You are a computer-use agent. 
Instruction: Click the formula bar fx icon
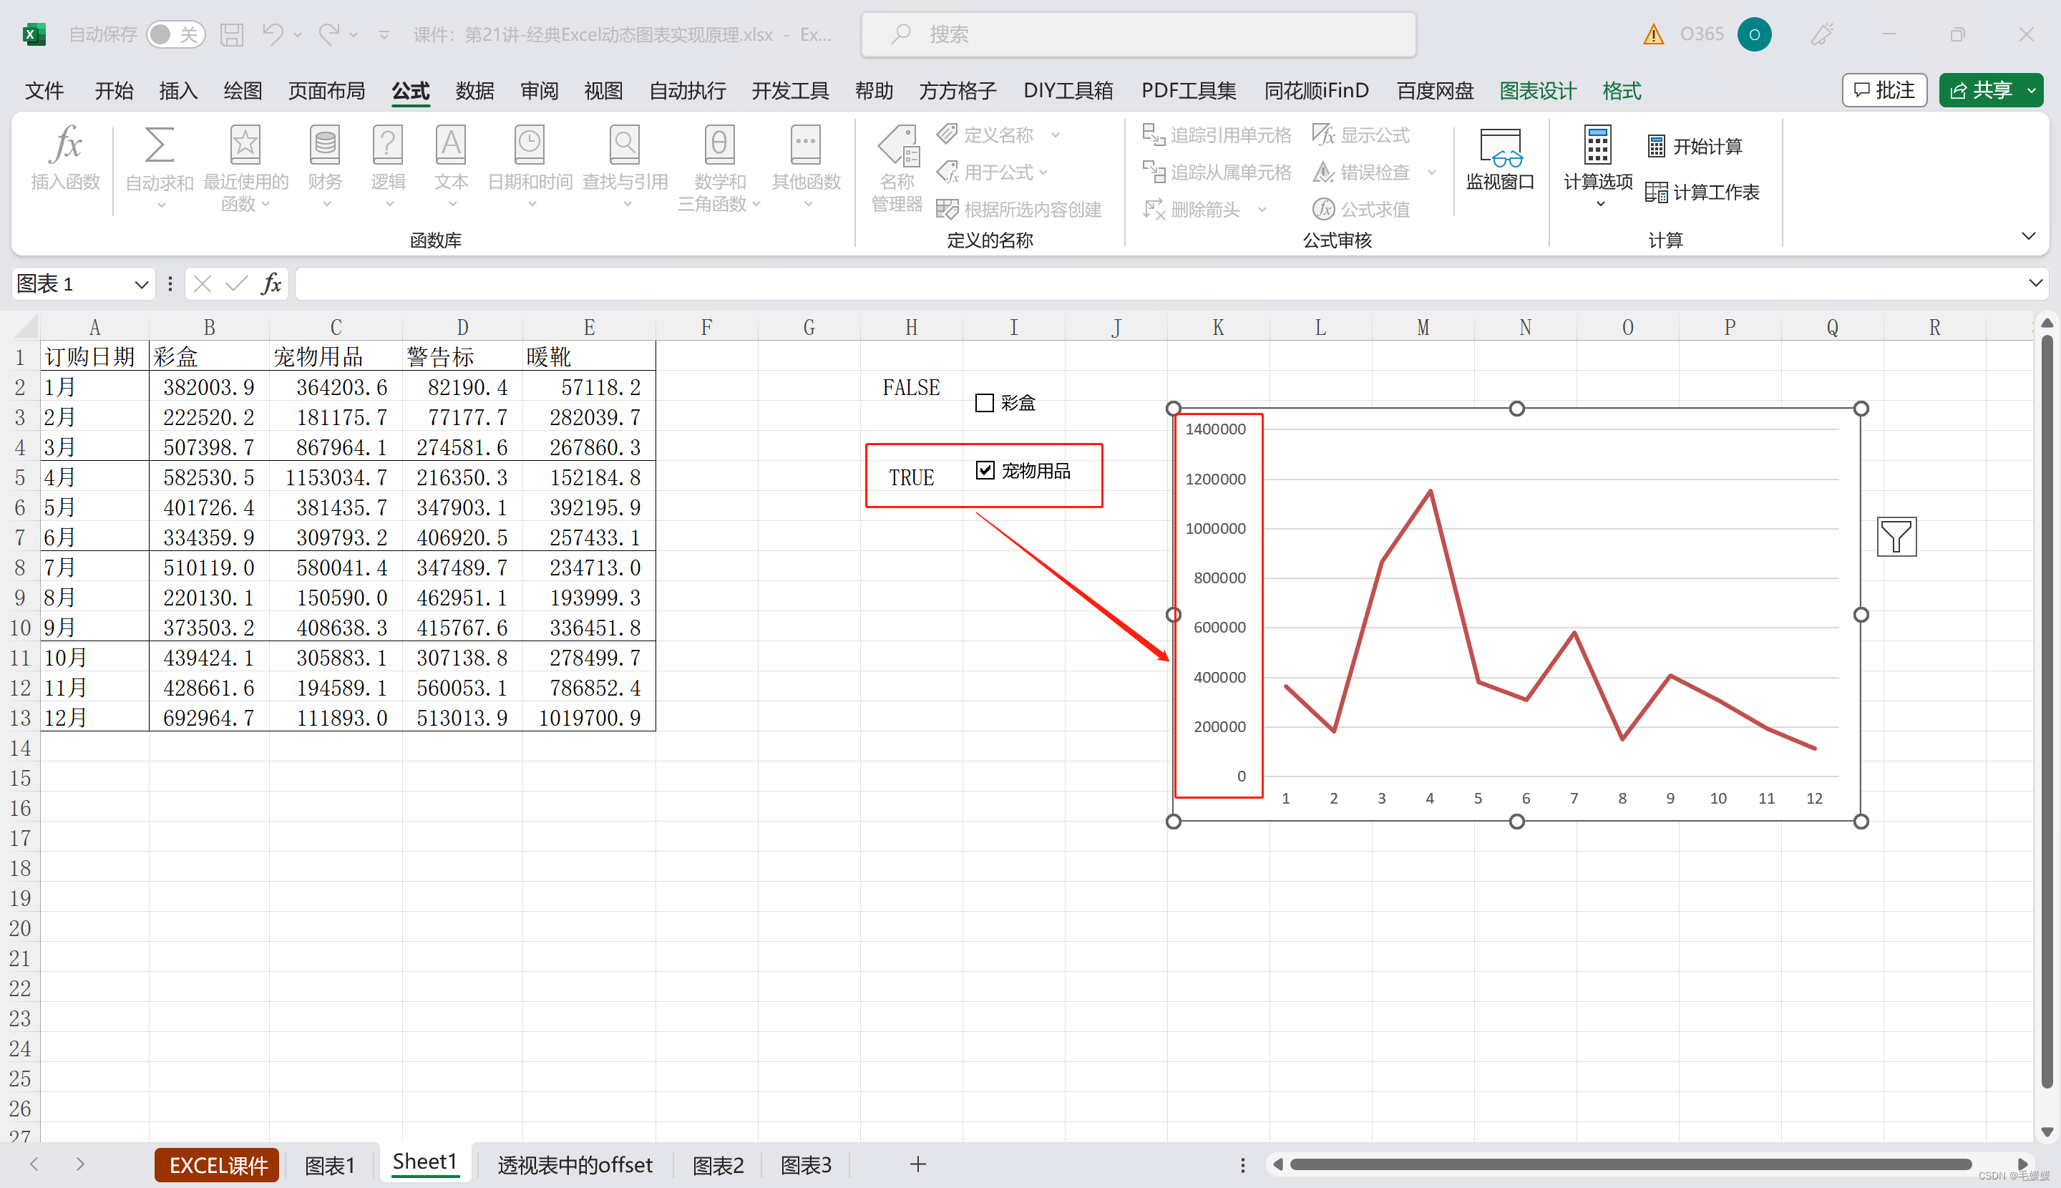tap(271, 284)
